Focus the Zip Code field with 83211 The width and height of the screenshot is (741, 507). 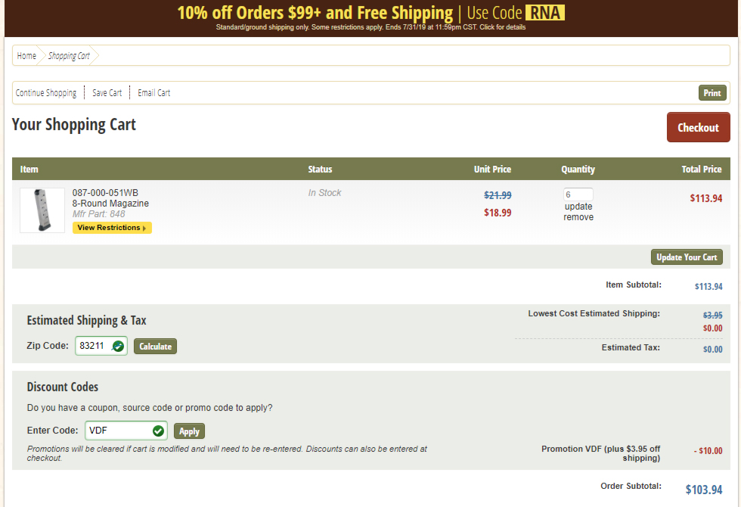(x=101, y=346)
